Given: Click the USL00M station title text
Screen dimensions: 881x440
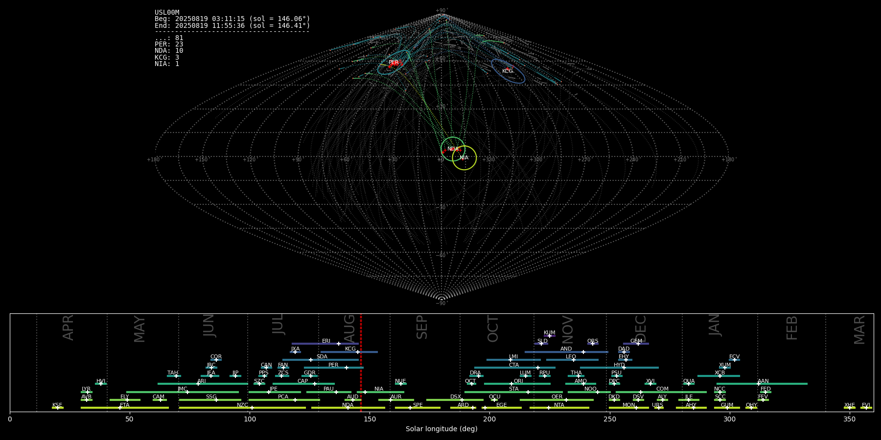Looking at the screenshot, I should tap(167, 13).
